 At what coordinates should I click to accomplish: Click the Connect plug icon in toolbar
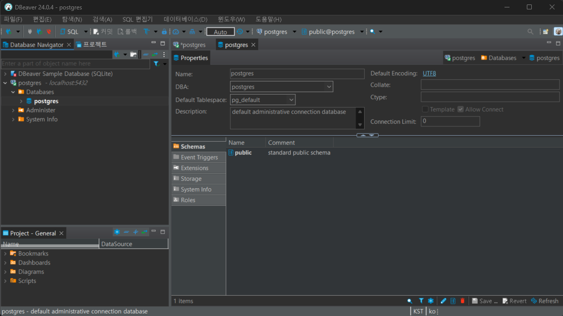coord(30,32)
